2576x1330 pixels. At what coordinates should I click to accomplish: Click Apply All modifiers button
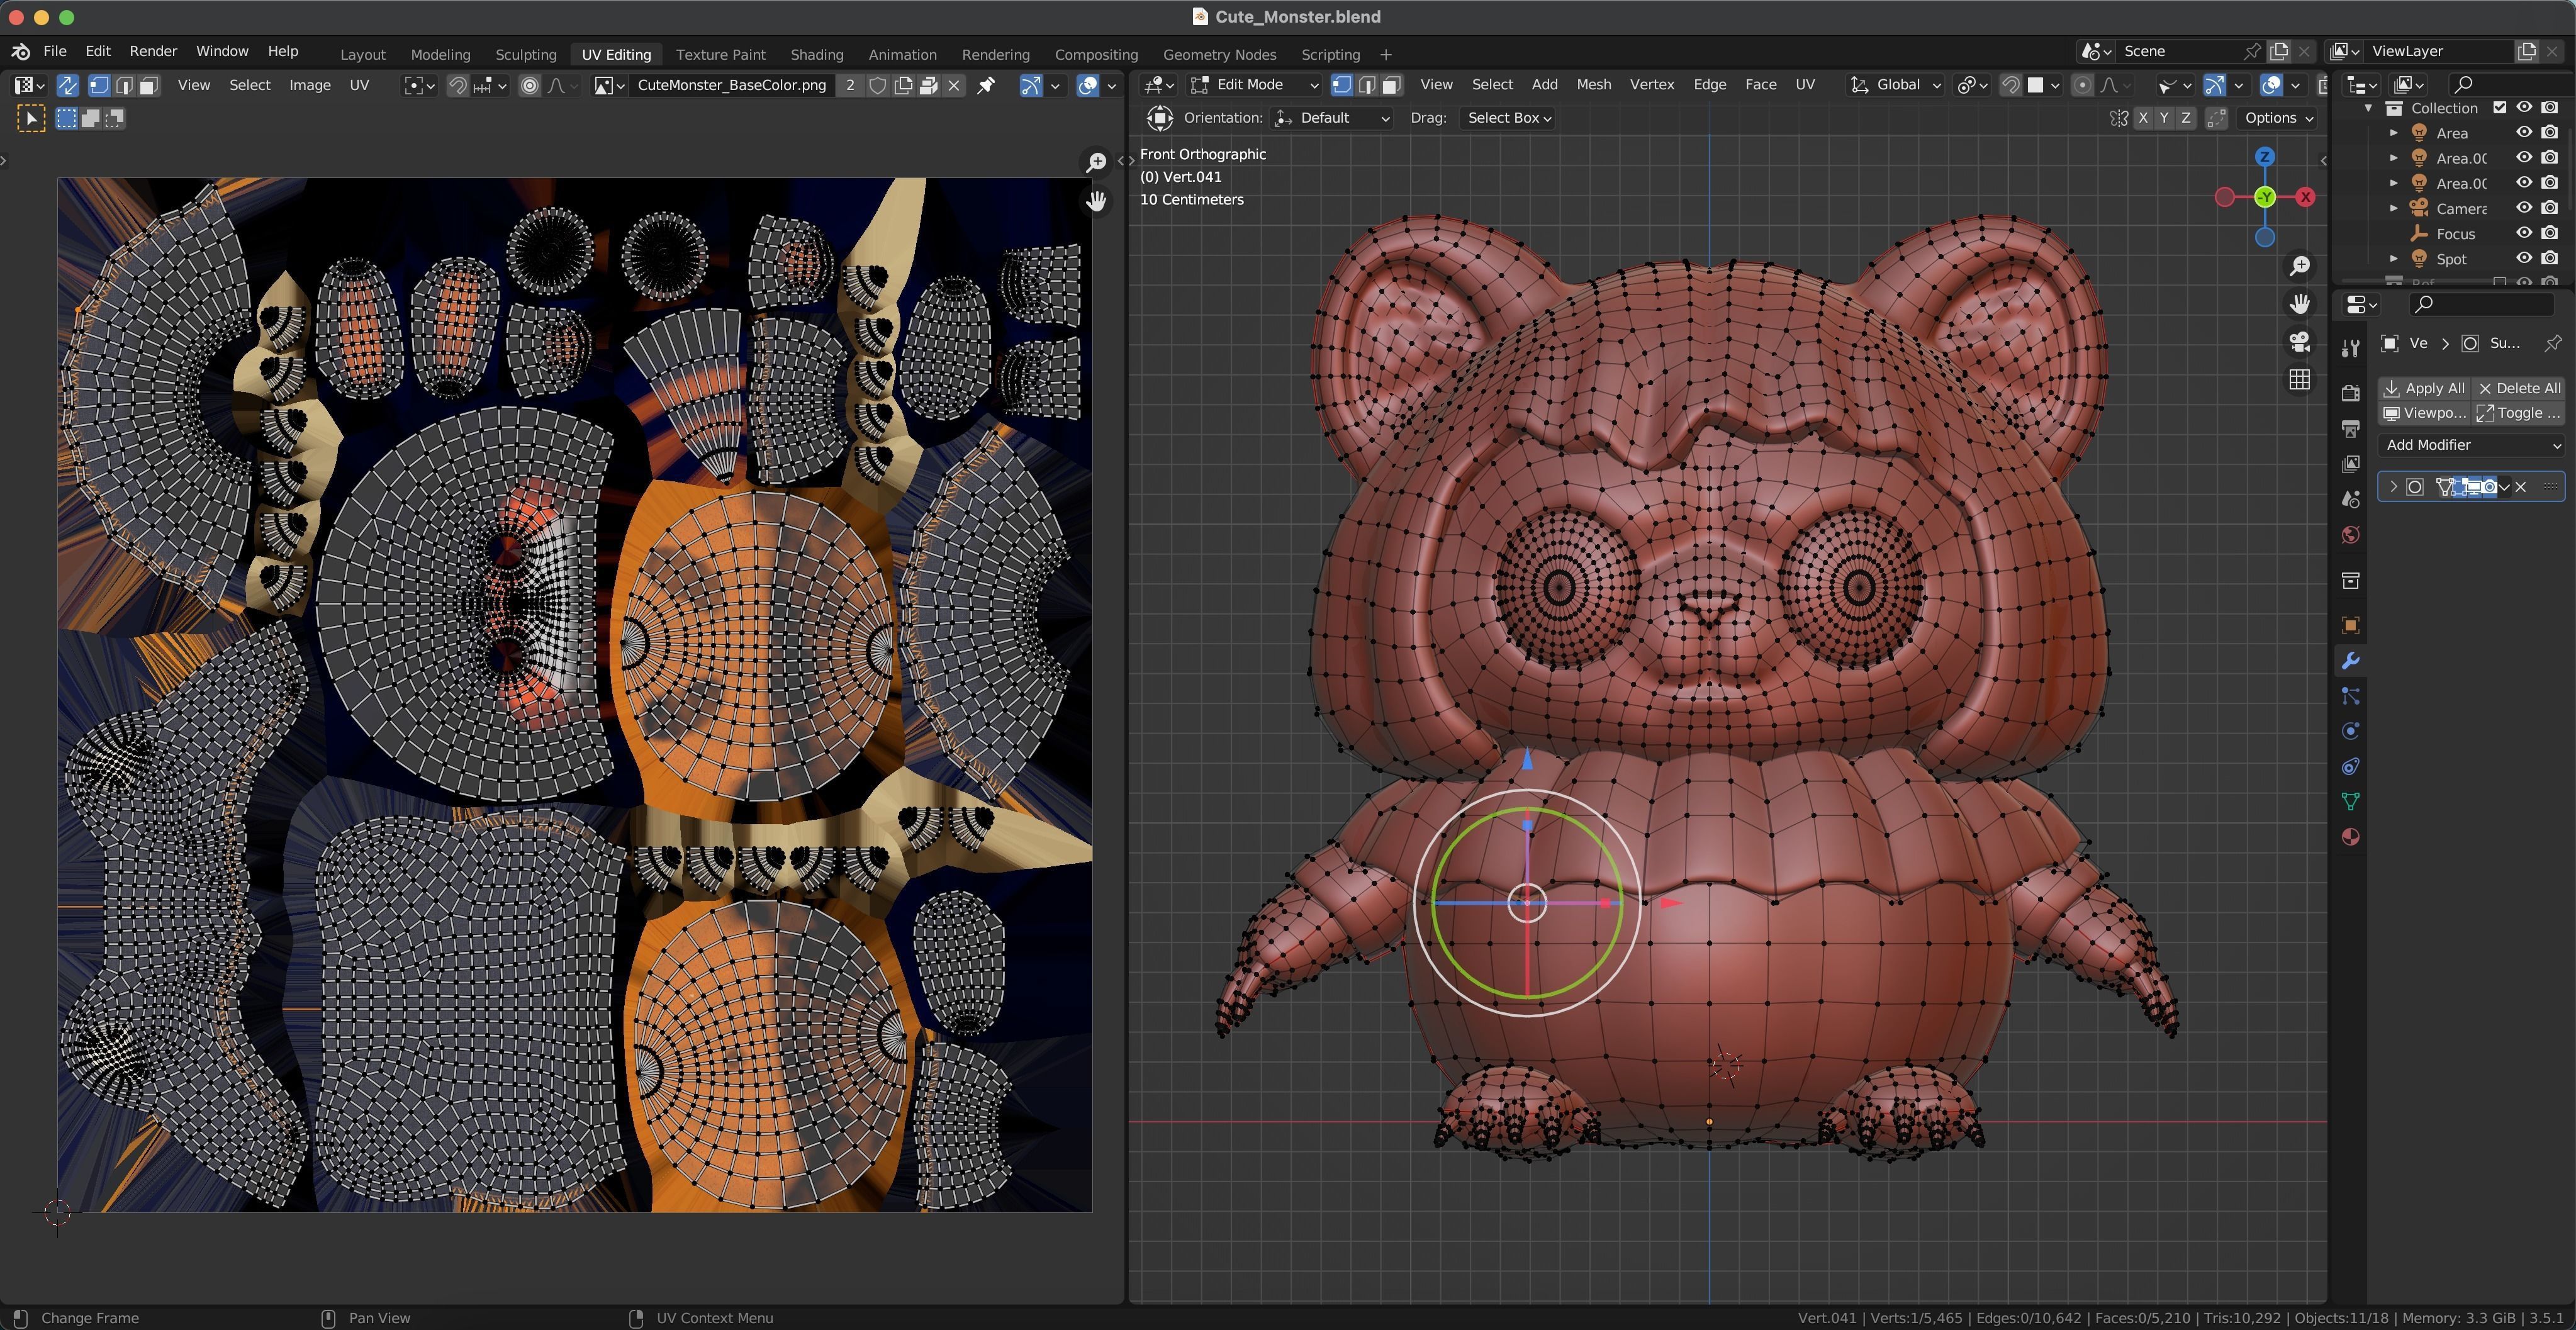(x=2424, y=388)
